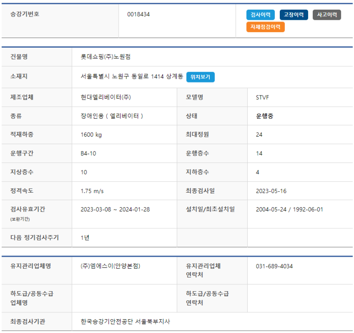Click the 승강기번호 label
354x333 pixels.
pyautogui.click(x=25, y=14)
